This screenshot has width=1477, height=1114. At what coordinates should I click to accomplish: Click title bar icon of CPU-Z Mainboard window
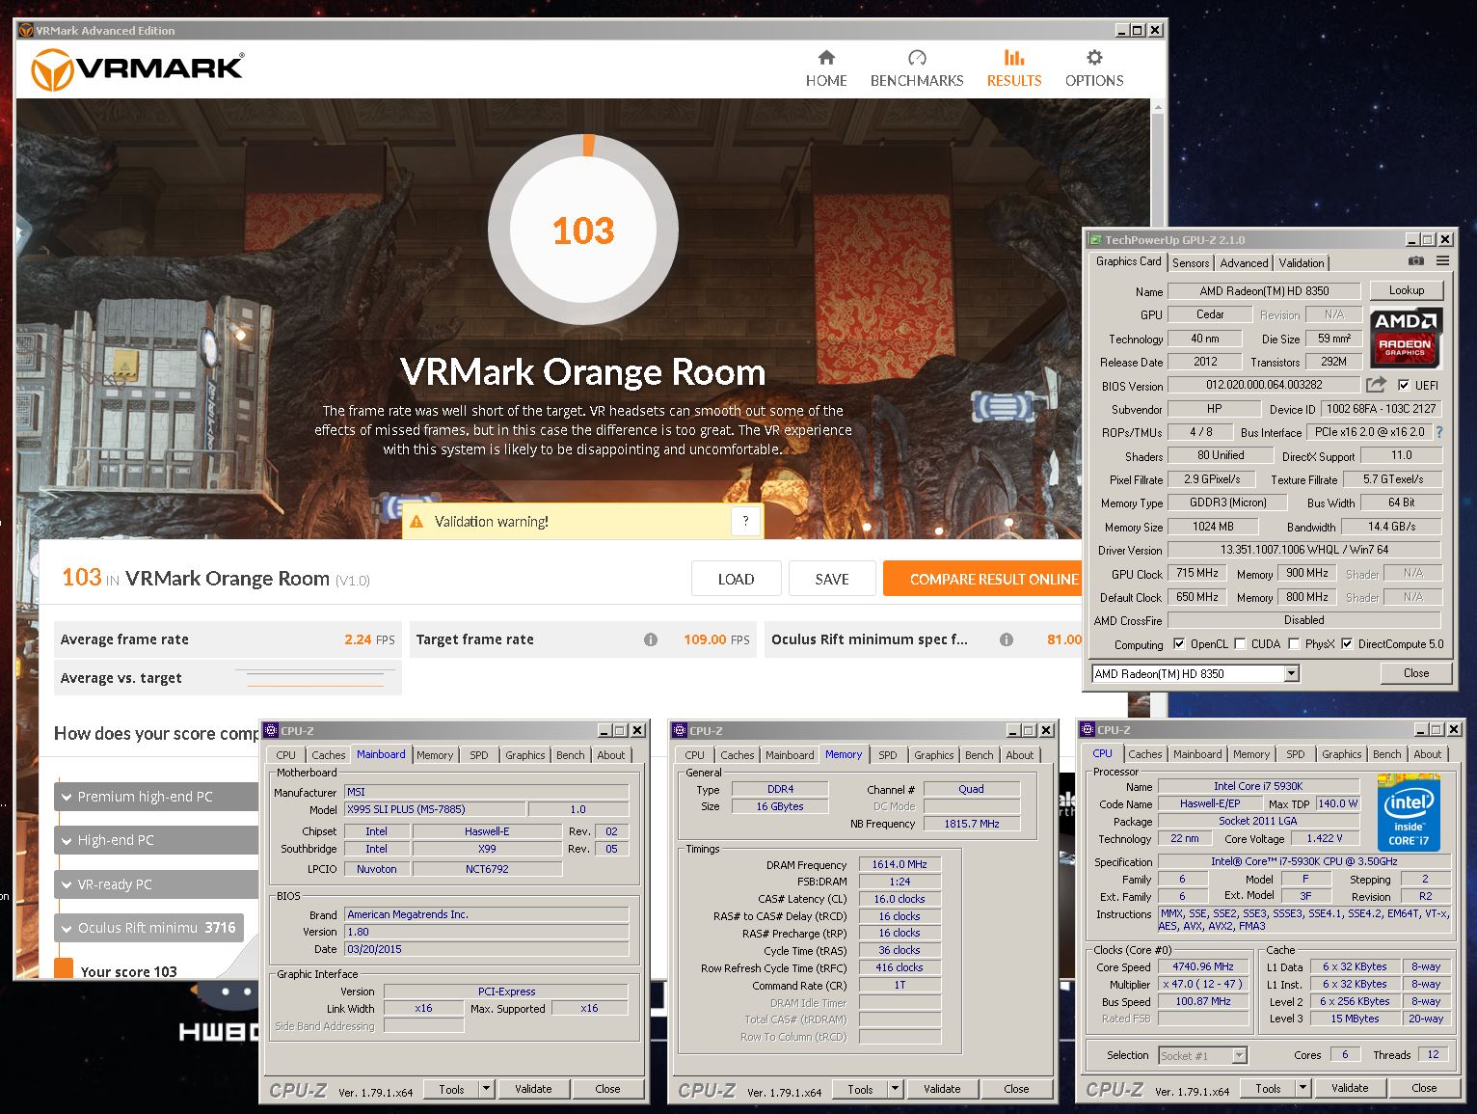[272, 731]
